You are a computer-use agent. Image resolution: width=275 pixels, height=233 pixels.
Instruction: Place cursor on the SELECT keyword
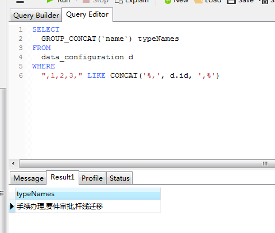click(46, 29)
